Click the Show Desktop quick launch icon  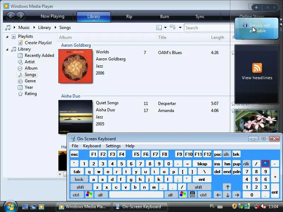(25, 207)
